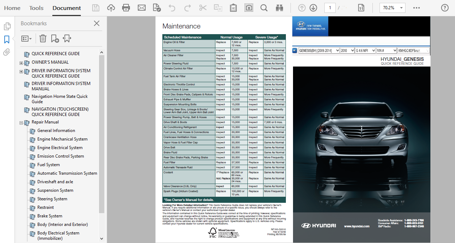Viewport: 455px width, 243px height.
Task: Add a new bookmark
Action: pos(54,38)
